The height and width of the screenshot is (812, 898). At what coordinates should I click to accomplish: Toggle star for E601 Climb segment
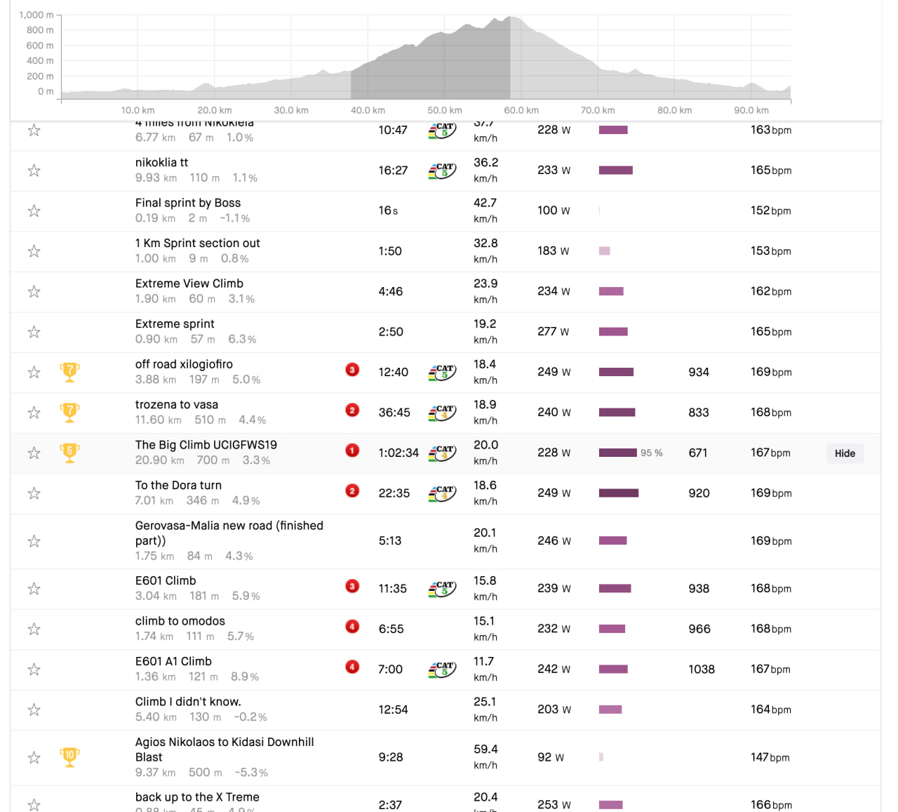coord(34,589)
